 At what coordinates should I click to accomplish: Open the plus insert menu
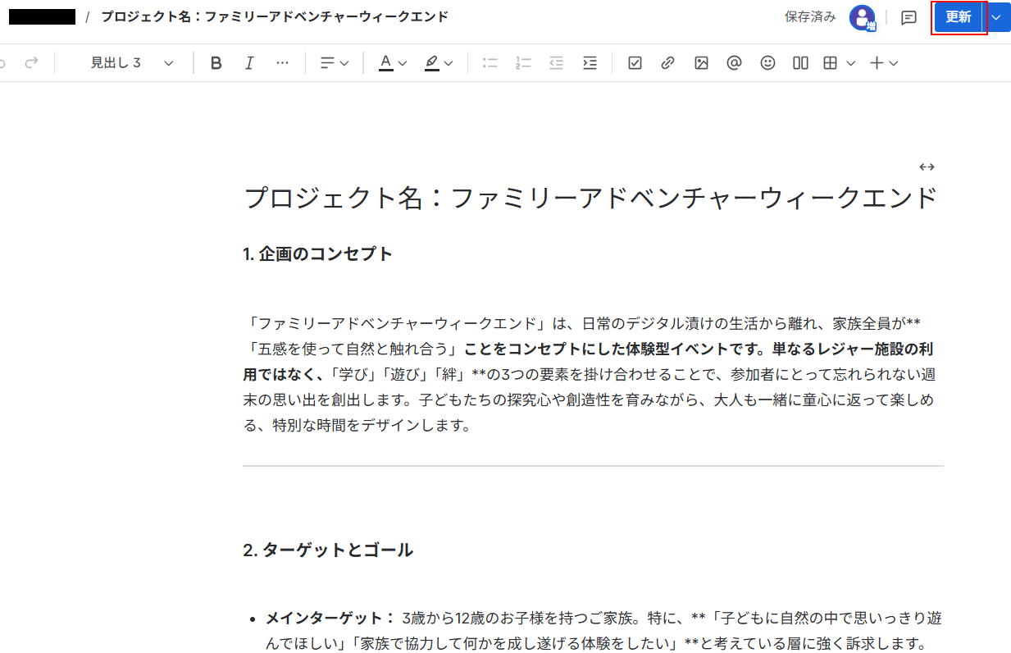pos(884,62)
